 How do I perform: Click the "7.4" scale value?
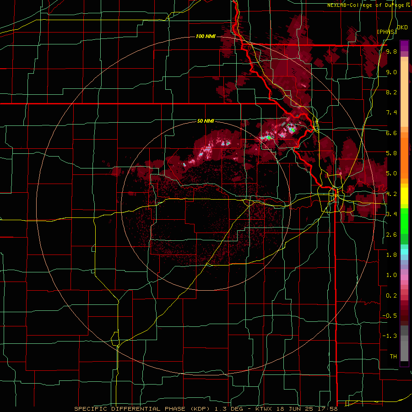(x=391, y=113)
